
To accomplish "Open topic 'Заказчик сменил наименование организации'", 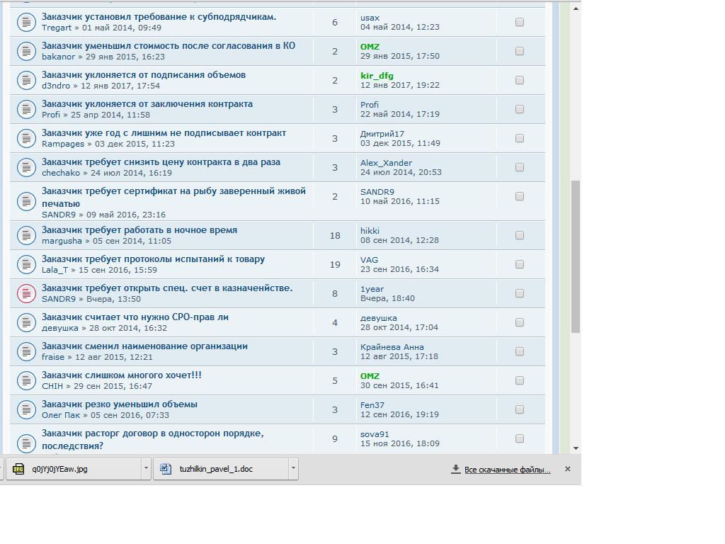I will click(x=144, y=346).
